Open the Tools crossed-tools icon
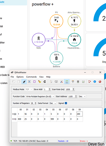 coord(61,82)
